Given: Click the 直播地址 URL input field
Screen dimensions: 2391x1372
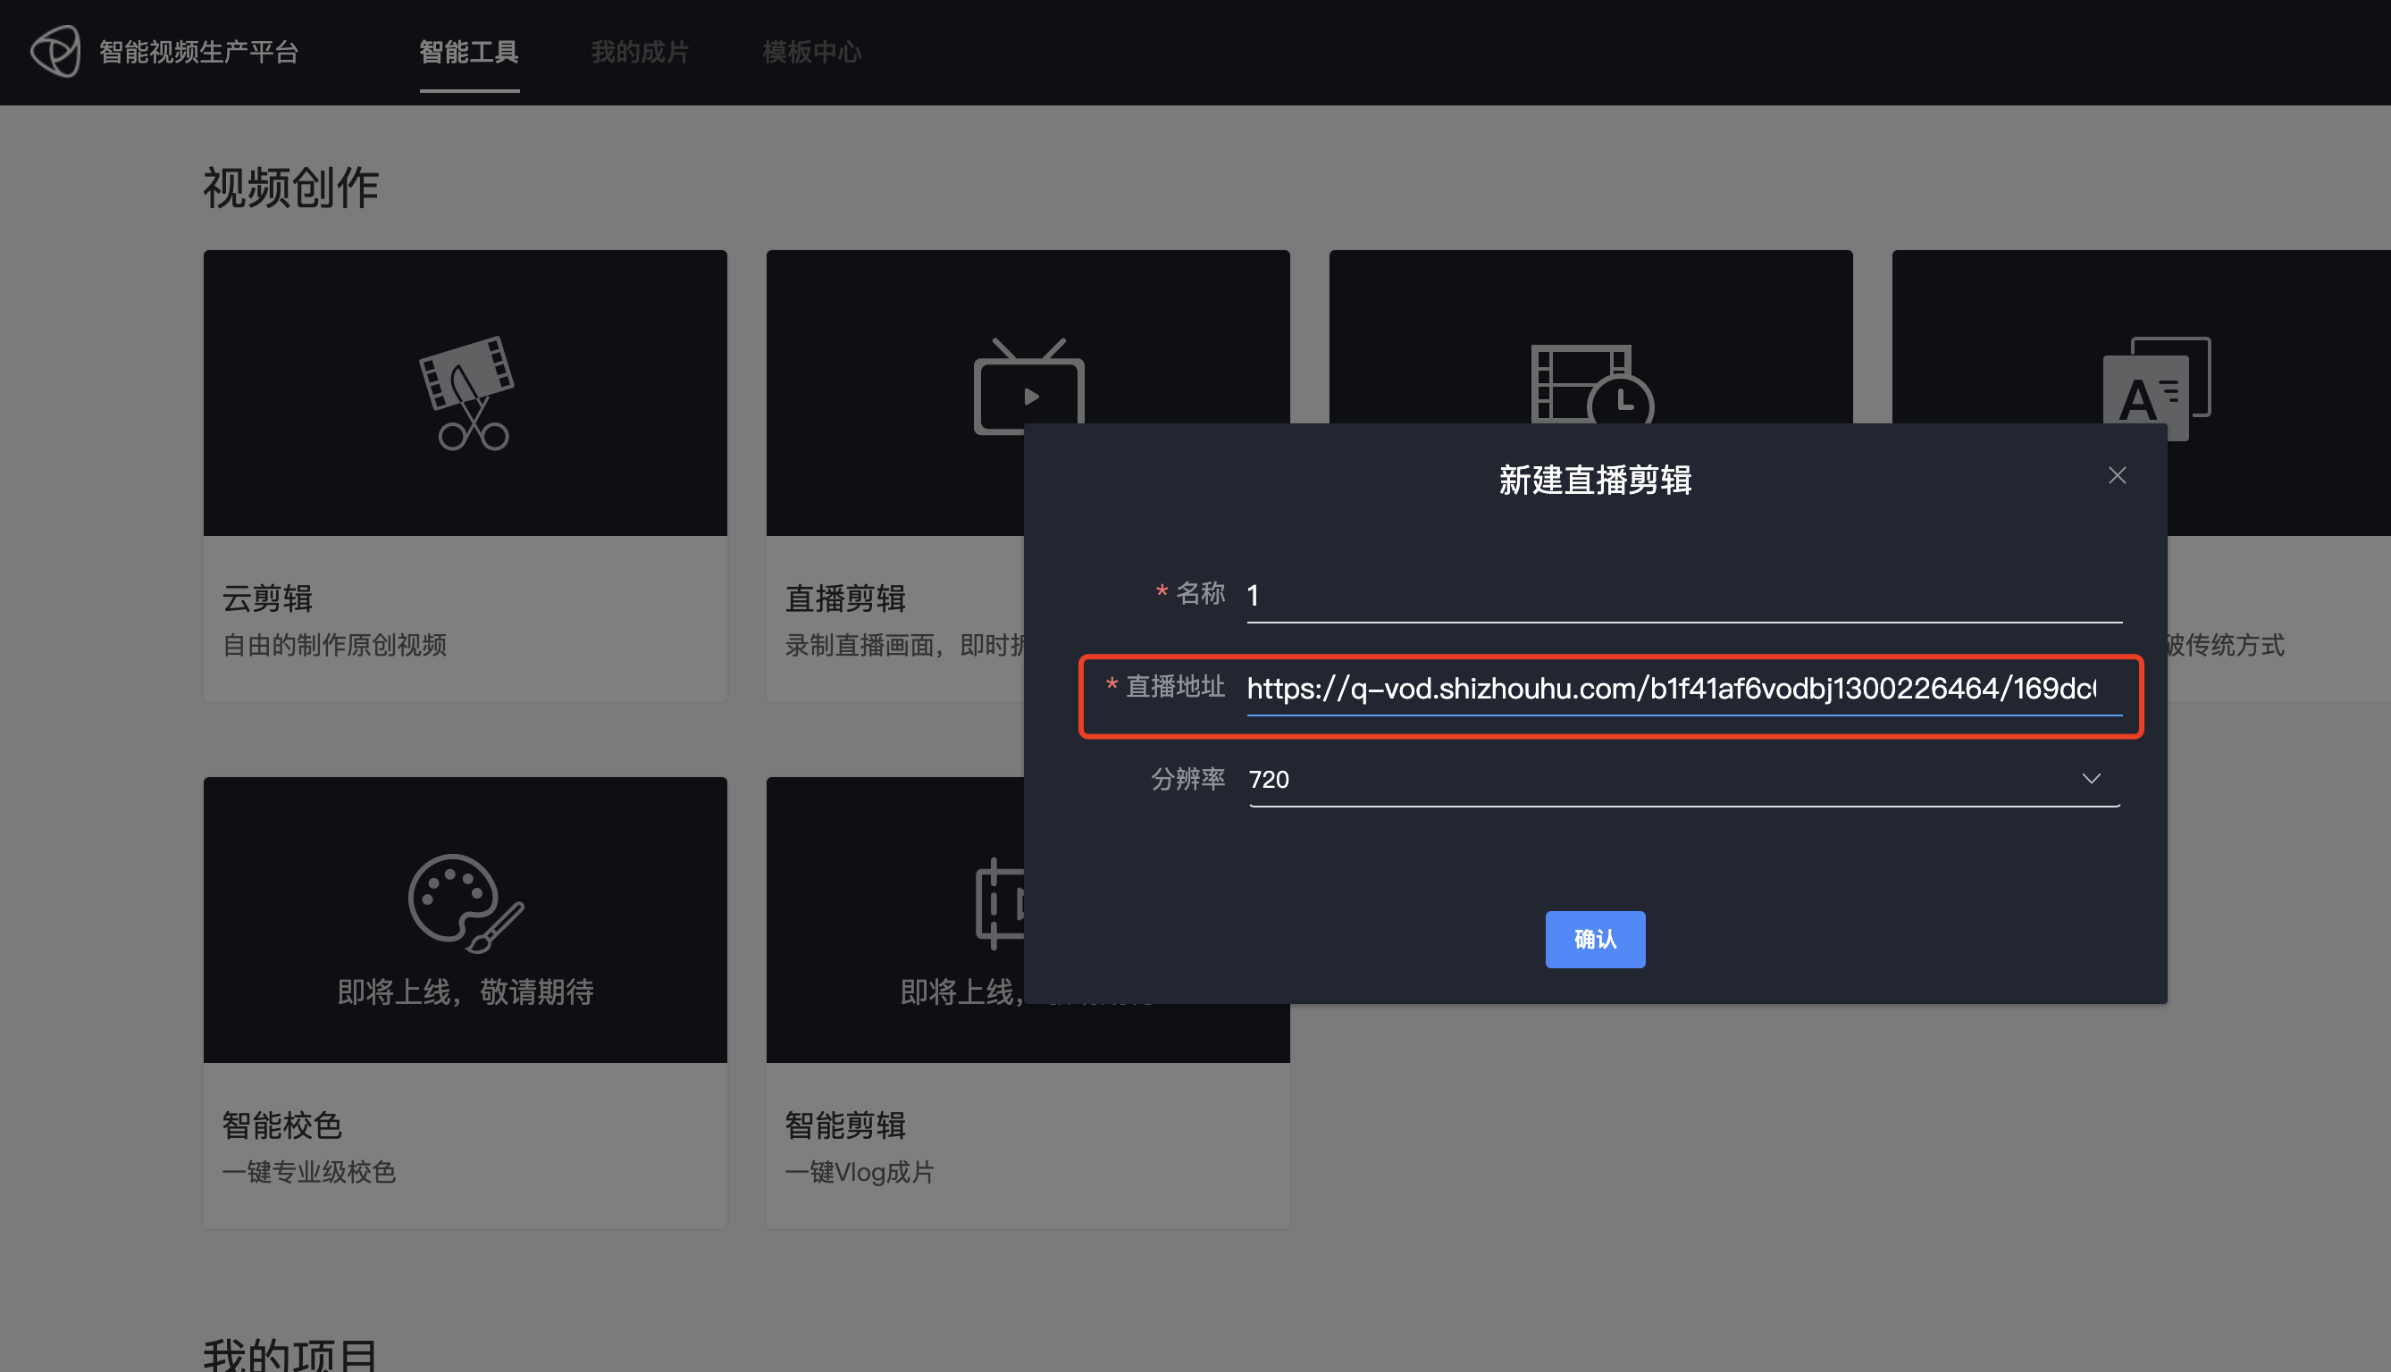Looking at the screenshot, I should (x=1684, y=688).
